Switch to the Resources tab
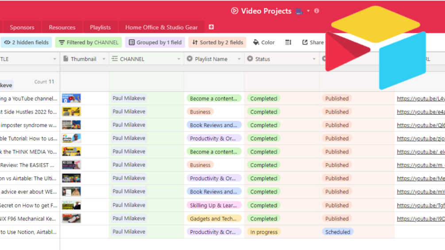The width and height of the screenshot is (445, 250). (62, 27)
